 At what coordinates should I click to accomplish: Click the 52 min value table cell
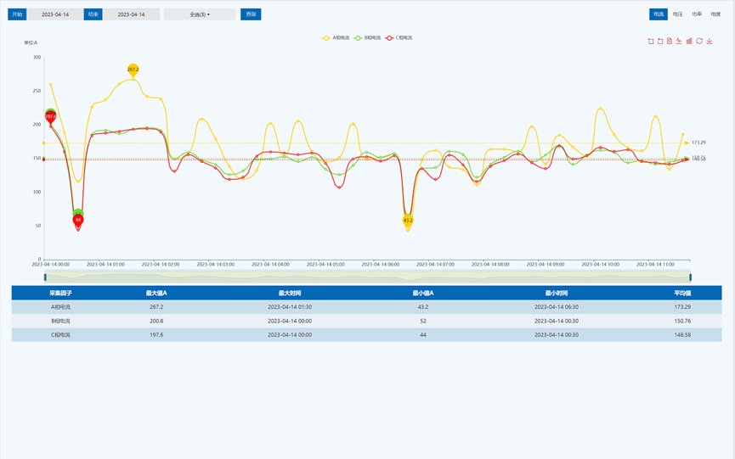coord(423,322)
